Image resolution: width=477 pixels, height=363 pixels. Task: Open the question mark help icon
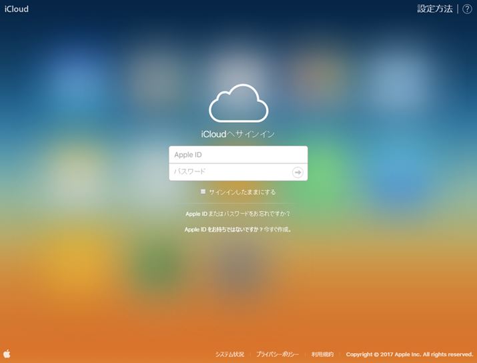tap(467, 9)
